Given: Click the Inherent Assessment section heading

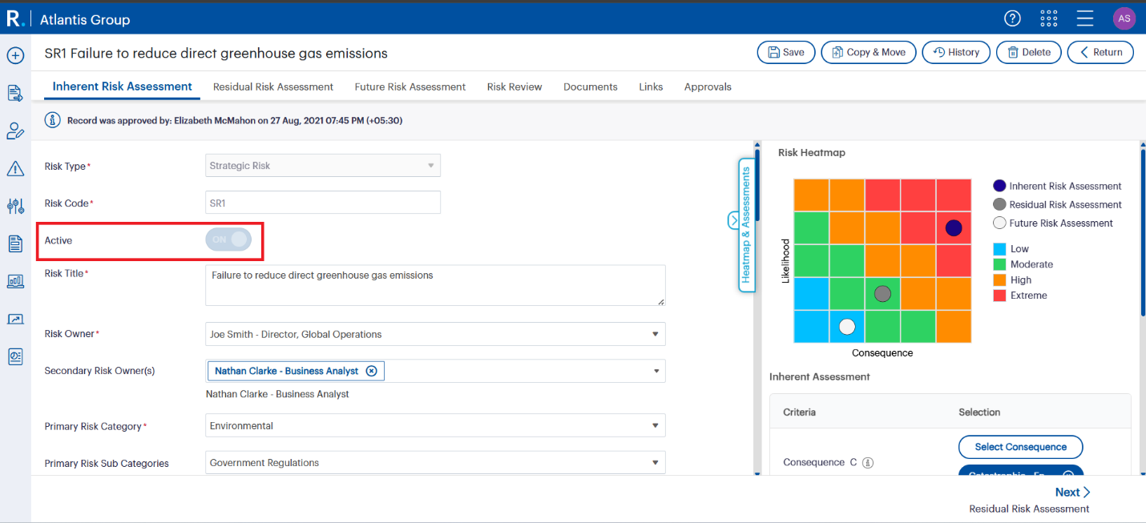Looking at the screenshot, I should click(x=820, y=376).
